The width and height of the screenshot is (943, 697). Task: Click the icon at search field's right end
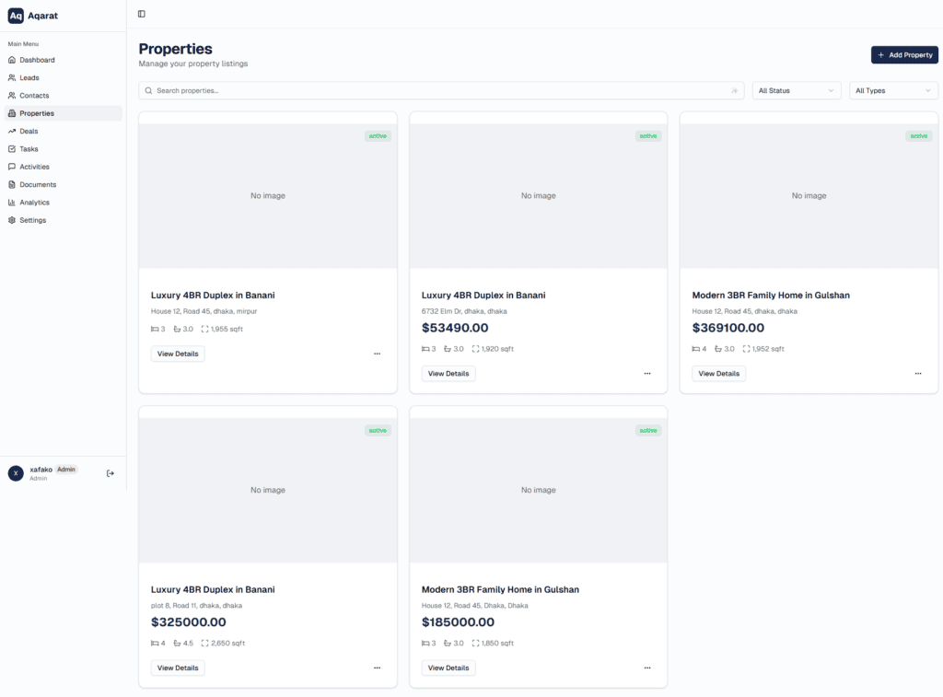(734, 91)
